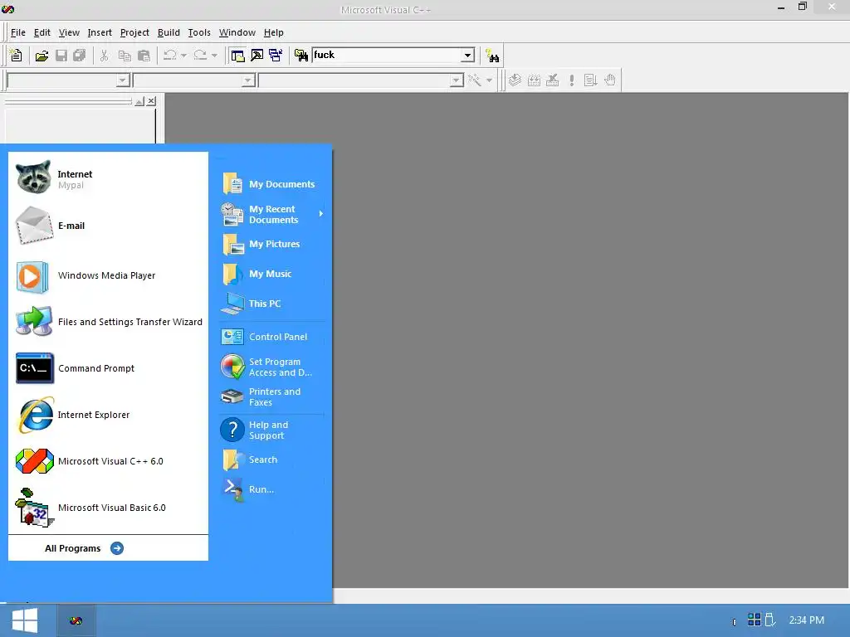The image size is (850, 637).
Task: Expand My Recent Documents submenu arrow
Action: click(x=321, y=214)
